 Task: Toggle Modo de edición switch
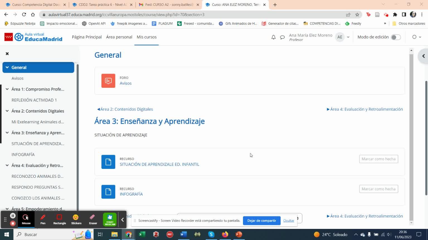click(396, 37)
